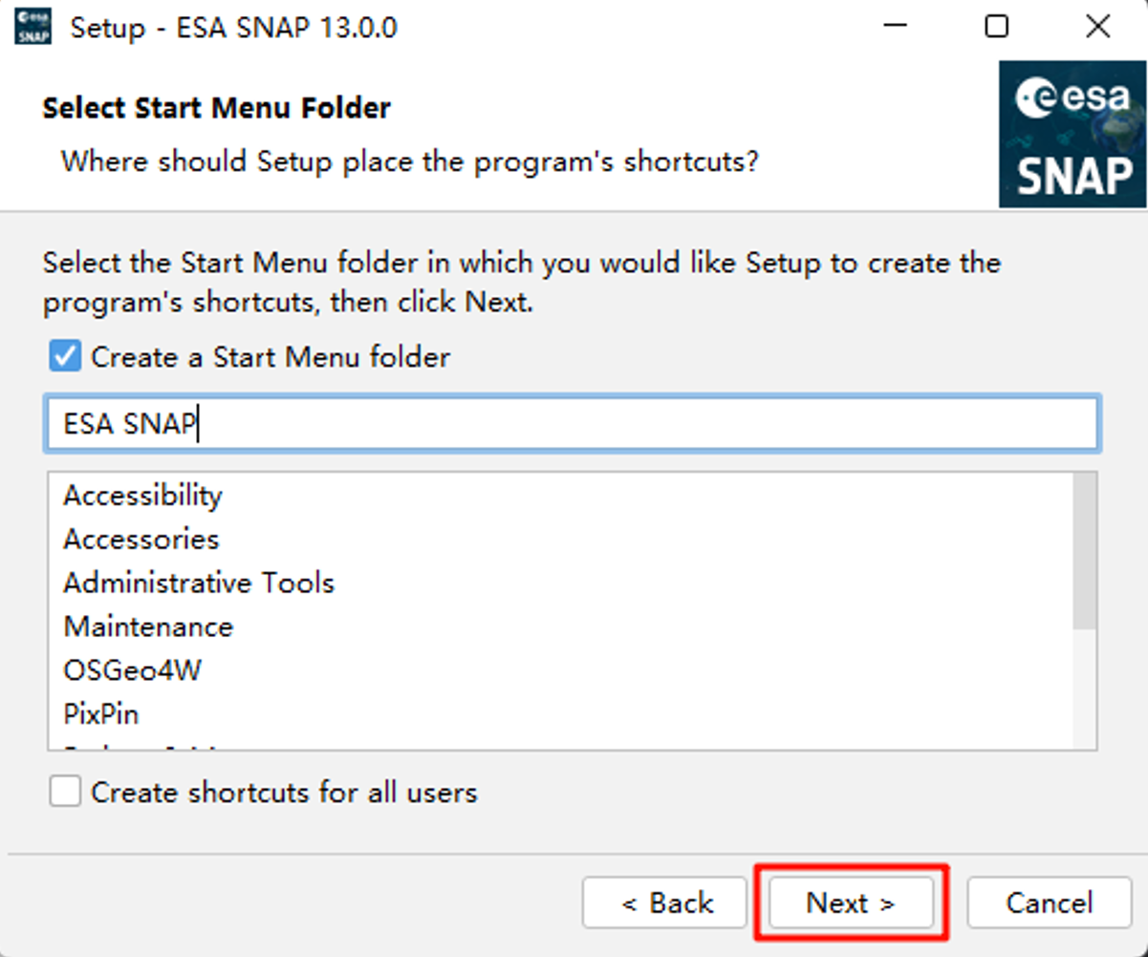Screen dimensions: 1148x957
Task: Click the esa SNAP logo image
Action: pos(1072,135)
